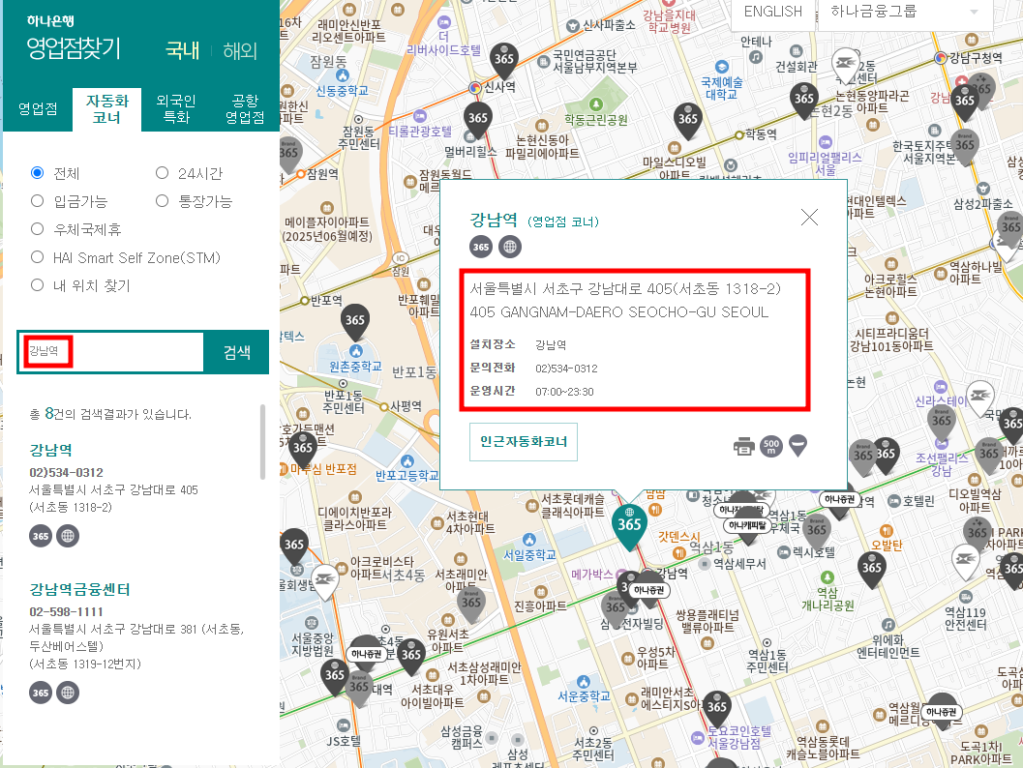The height and width of the screenshot is (768, 1023).
Task: Click the 500m radius icon in the popup
Action: click(x=771, y=446)
